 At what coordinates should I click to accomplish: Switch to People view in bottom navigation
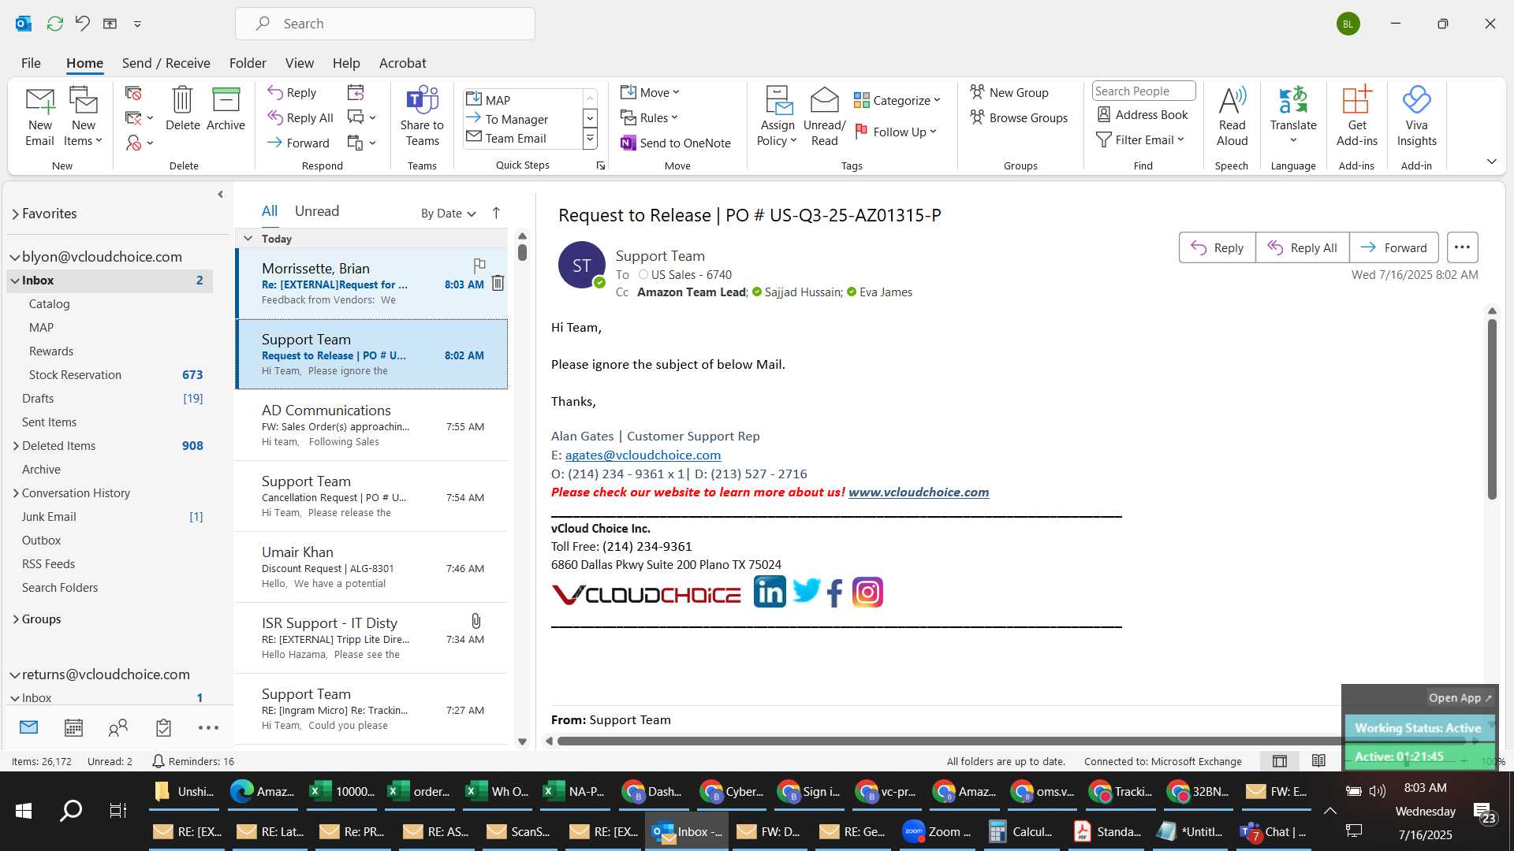(118, 728)
